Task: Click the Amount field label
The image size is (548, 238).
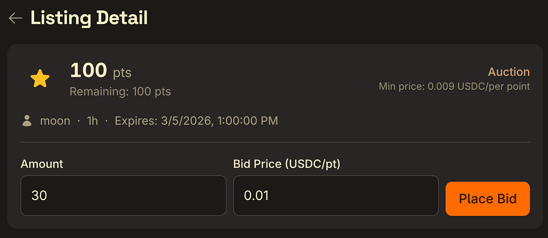Action: [x=42, y=164]
